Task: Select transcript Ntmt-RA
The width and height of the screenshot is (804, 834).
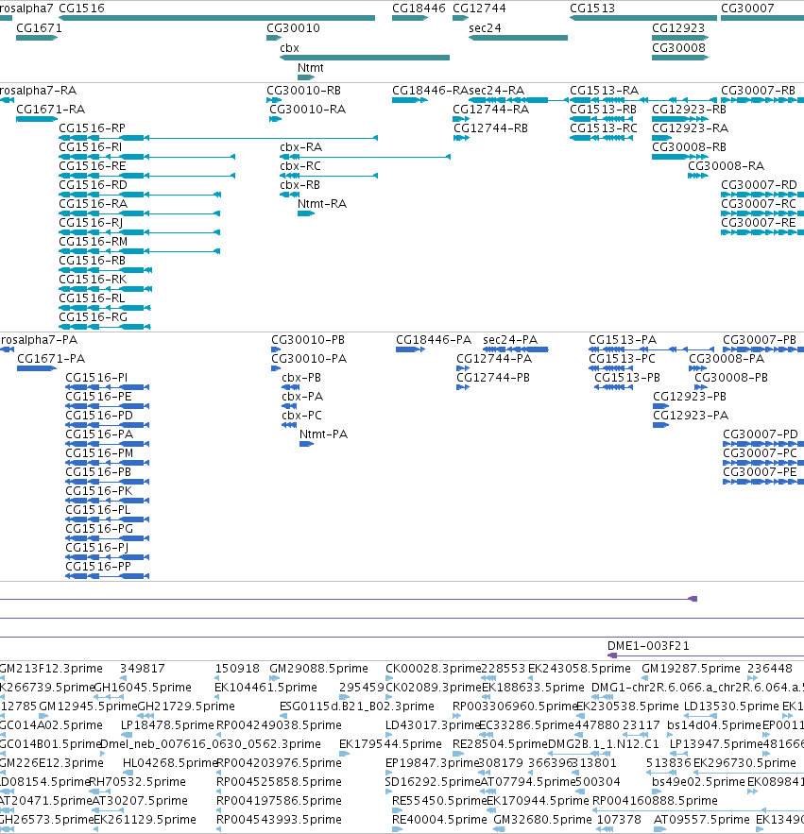Action: tap(322, 204)
